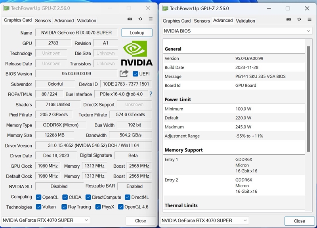317x228 pixels.
Task: Click refresh icon in right Advanced window
Action: point(299,19)
